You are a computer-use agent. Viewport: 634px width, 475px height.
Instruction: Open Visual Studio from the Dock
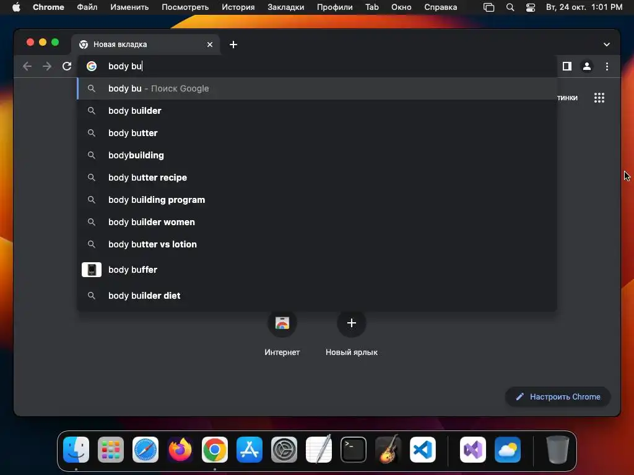pos(472,450)
